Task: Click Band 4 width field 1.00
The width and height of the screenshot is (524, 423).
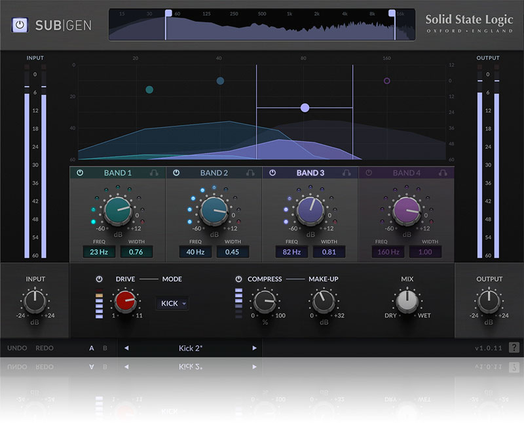Action: [x=425, y=252]
